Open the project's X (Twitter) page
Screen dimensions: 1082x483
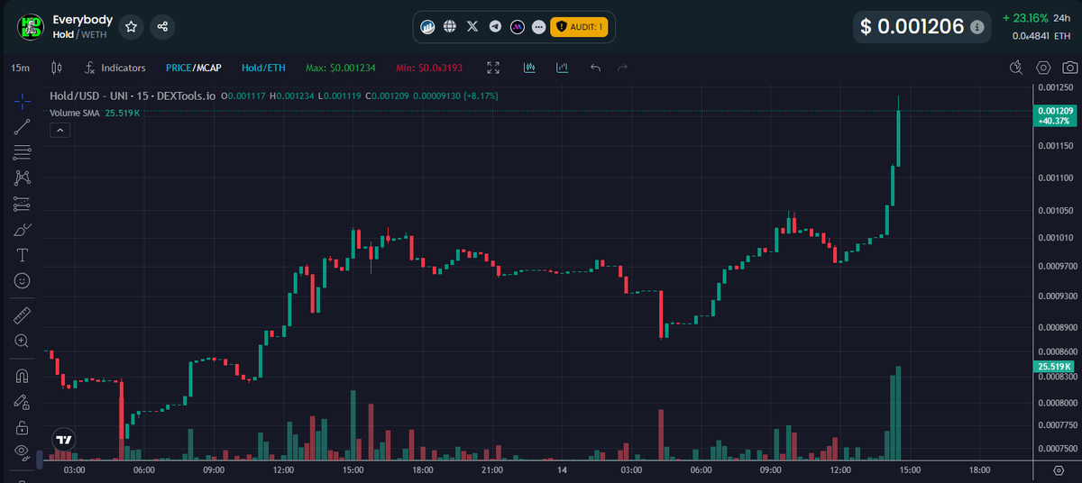472,27
